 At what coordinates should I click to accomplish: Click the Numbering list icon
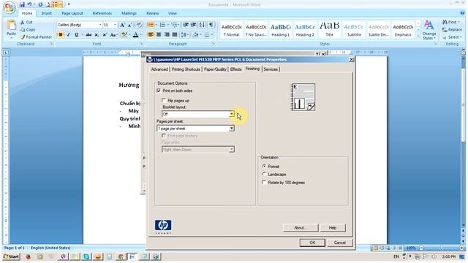[162, 25]
